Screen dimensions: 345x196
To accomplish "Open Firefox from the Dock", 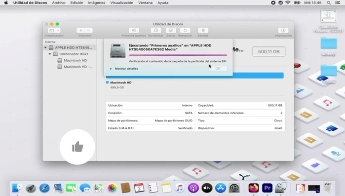I will tap(254, 188).
